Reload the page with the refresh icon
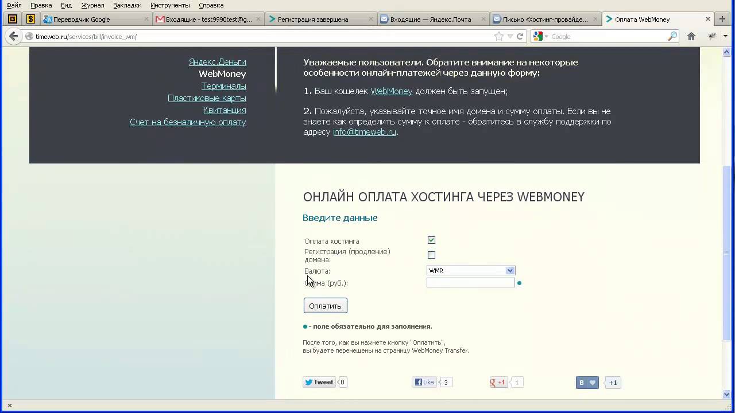The height and width of the screenshot is (413, 735). (520, 36)
